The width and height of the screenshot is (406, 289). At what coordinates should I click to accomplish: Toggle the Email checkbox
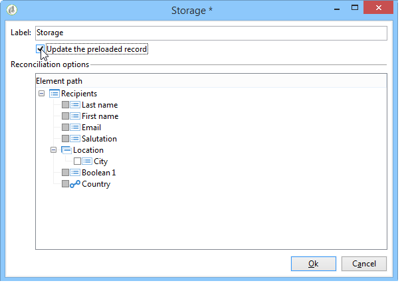[x=65, y=128]
